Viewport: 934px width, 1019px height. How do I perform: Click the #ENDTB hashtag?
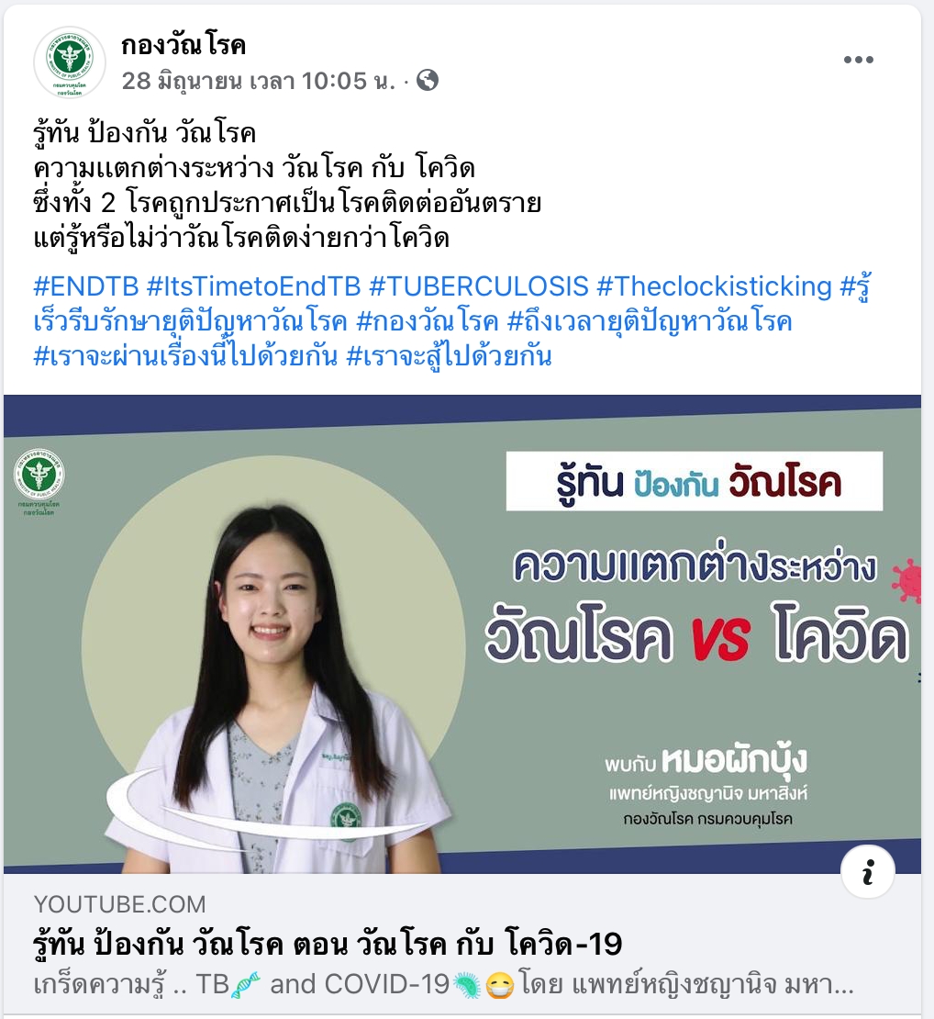[x=86, y=286]
